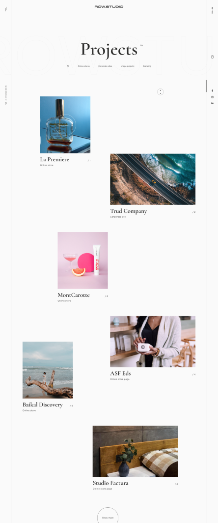Switch language with the RU – EN toggle
The width and height of the screenshot is (218, 523).
[x=212, y=10]
